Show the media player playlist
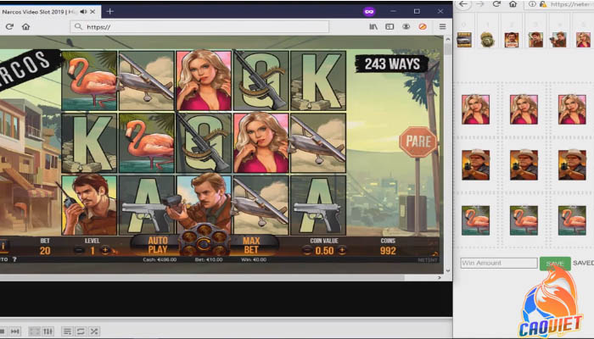This screenshot has height=339, width=594. 67,331
